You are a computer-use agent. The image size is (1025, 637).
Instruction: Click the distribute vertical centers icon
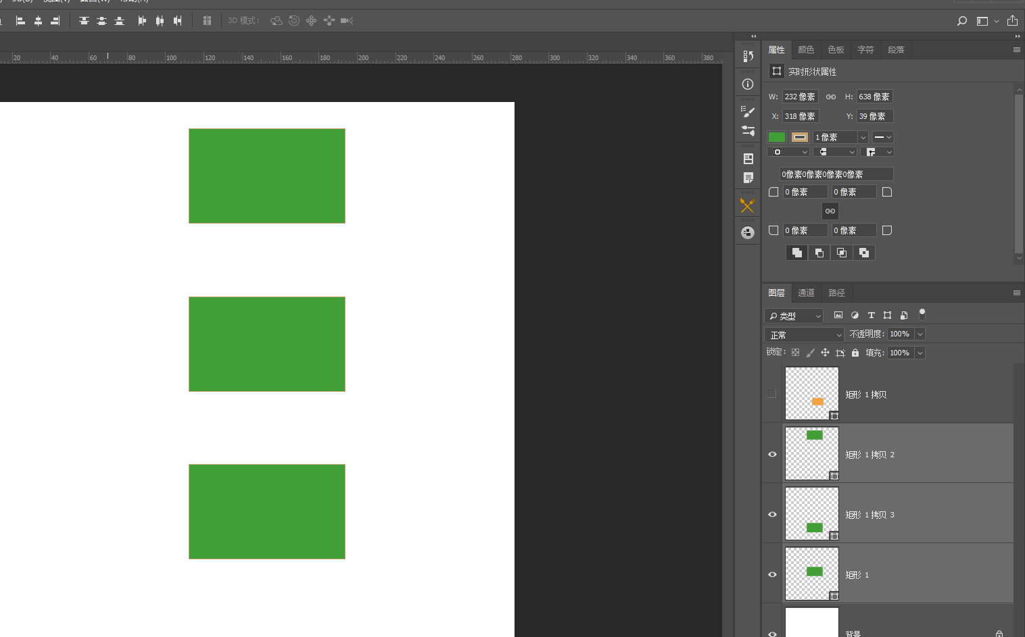(101, 21)
